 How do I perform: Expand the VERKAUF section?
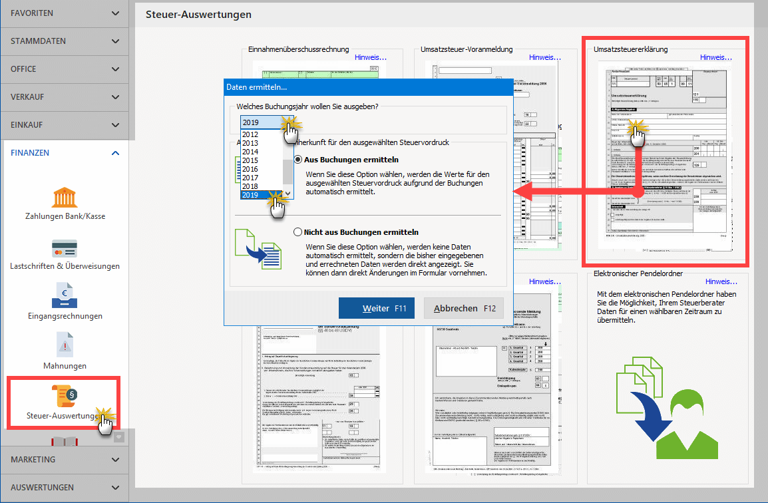pyautogui.click(x=64, y=97)
